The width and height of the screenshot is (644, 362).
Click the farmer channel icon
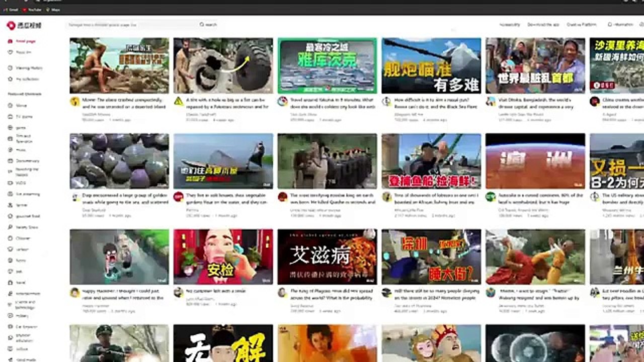[x=11, y=205]
